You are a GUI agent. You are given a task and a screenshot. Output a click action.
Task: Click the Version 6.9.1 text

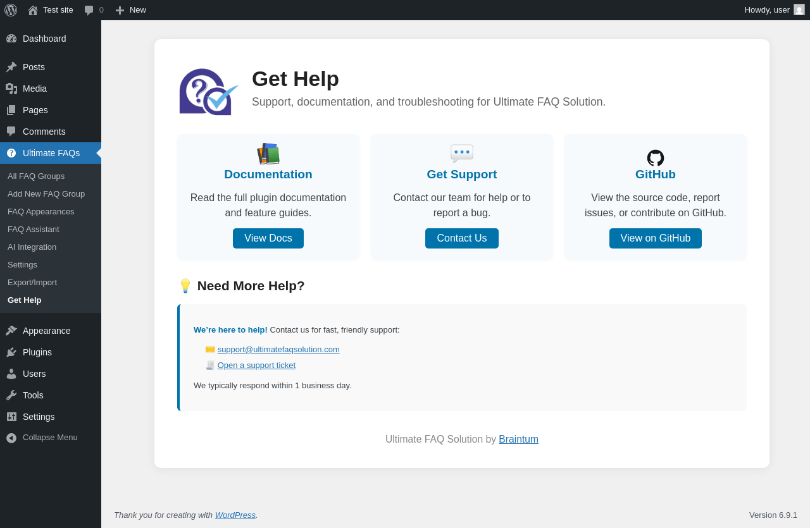click(773, 515)
